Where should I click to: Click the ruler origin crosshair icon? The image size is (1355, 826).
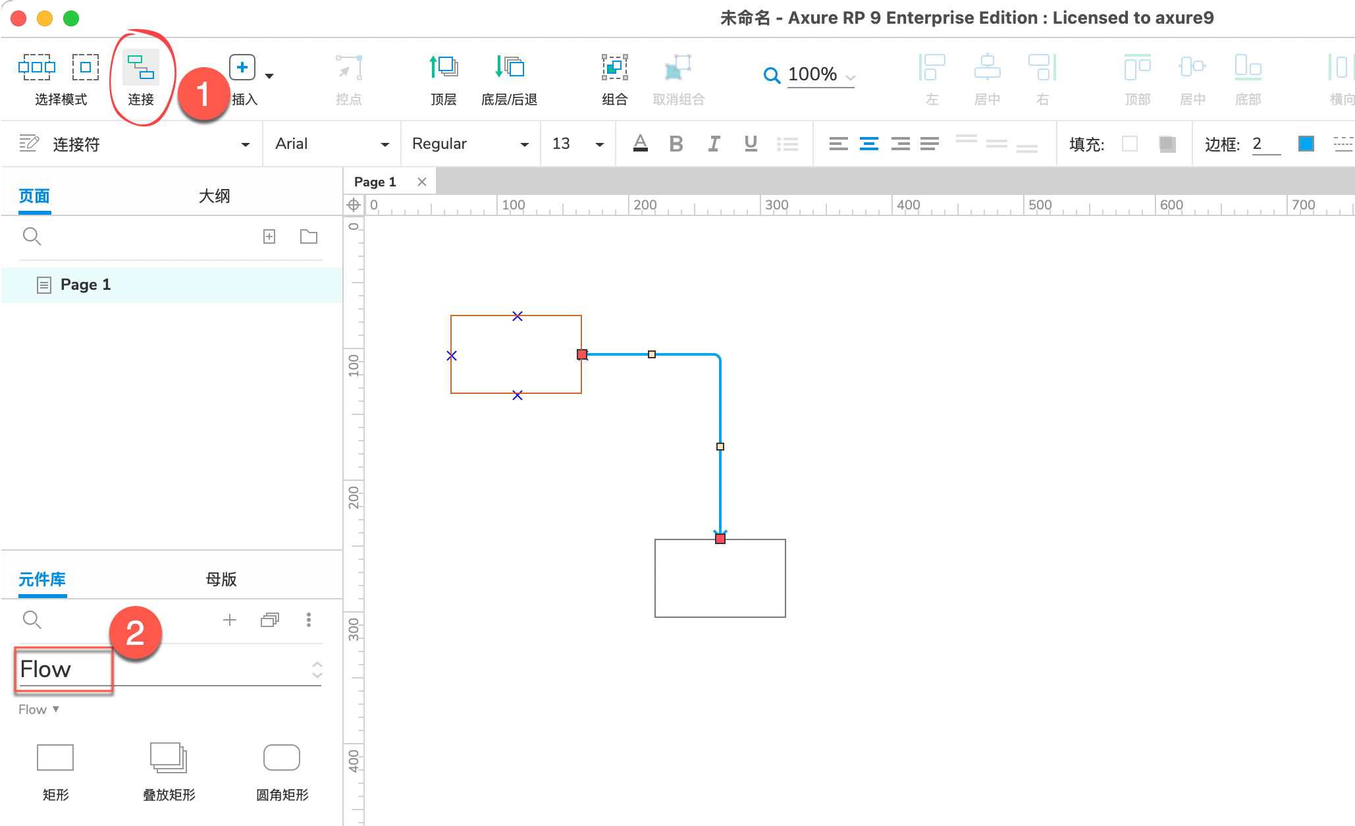point(354,205)
